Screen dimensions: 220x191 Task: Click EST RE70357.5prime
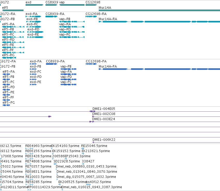pos(38,167)
